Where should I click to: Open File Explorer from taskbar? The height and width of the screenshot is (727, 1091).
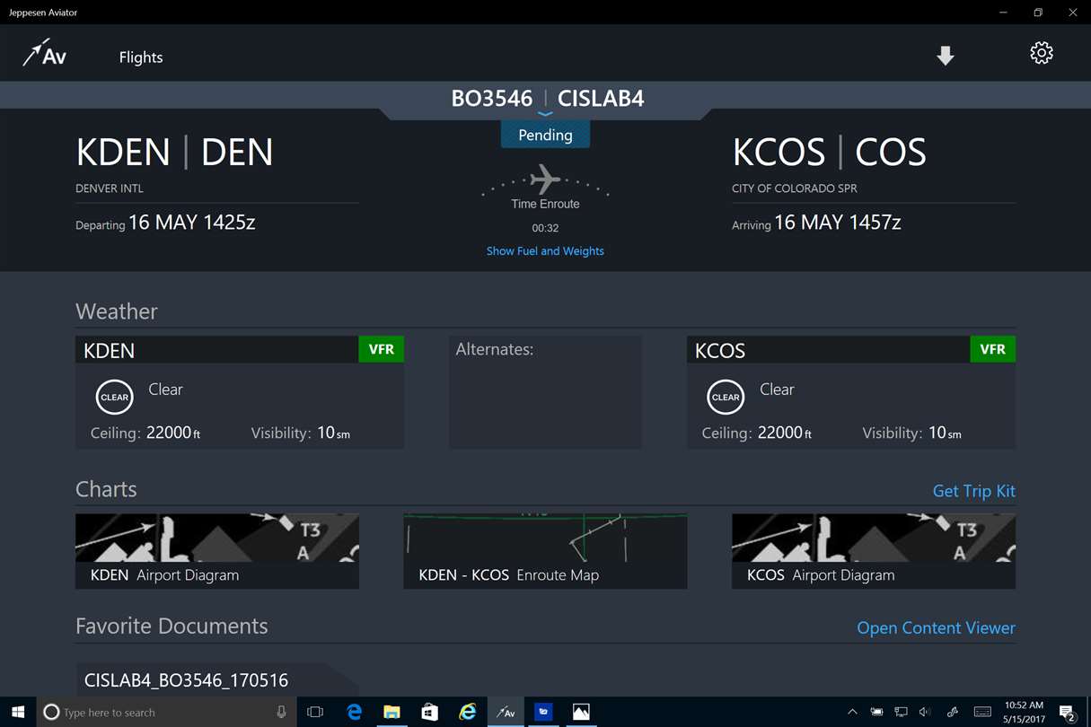click(x=392, y=712)
